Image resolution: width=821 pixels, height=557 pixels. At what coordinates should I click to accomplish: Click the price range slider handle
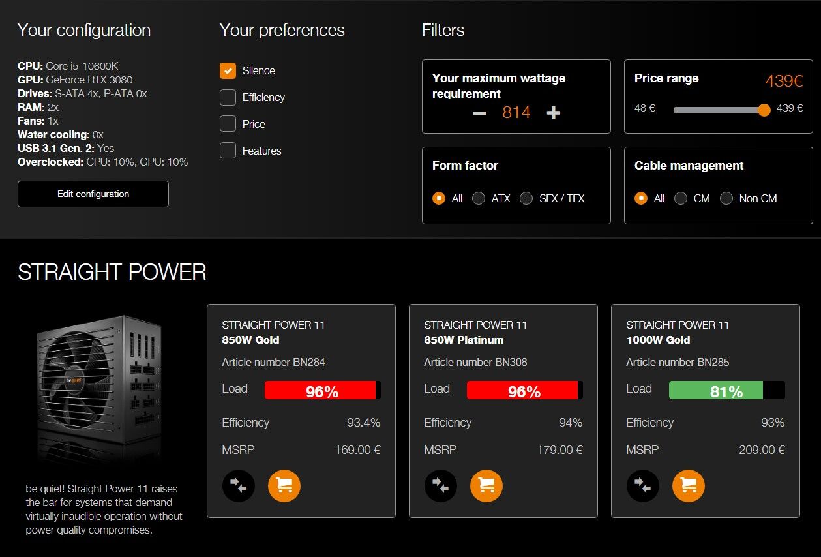point(764,110)
